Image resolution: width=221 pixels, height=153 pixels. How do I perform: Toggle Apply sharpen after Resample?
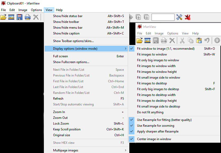click(174, 131)
